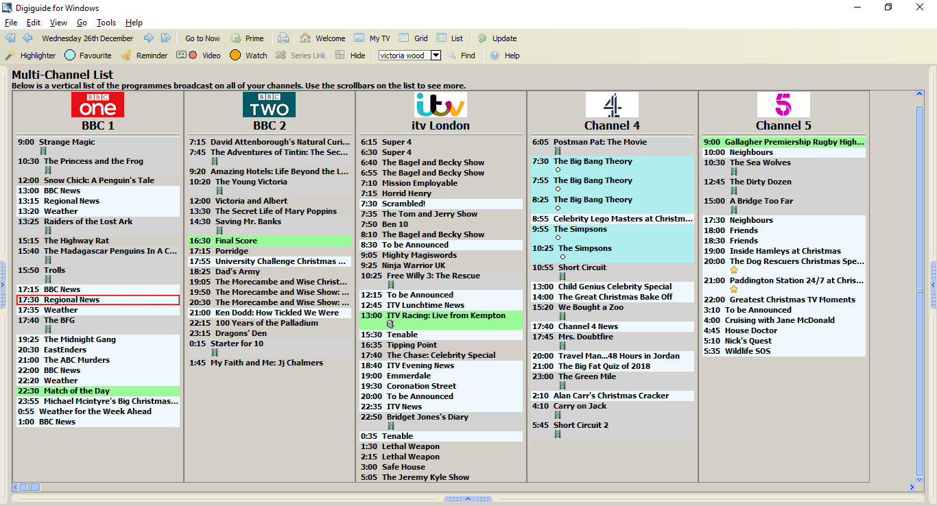Select Raiders of the Lost Ark
This screenshot has width=937, height=506.
[98, 226]
